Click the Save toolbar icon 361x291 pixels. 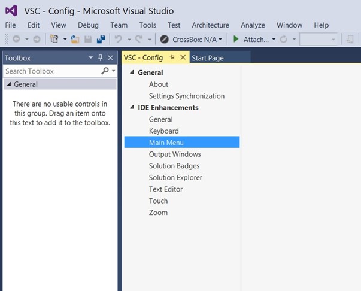(88, 39)
